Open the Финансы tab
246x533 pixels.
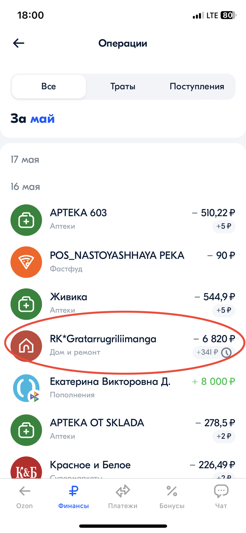[73, 496]
